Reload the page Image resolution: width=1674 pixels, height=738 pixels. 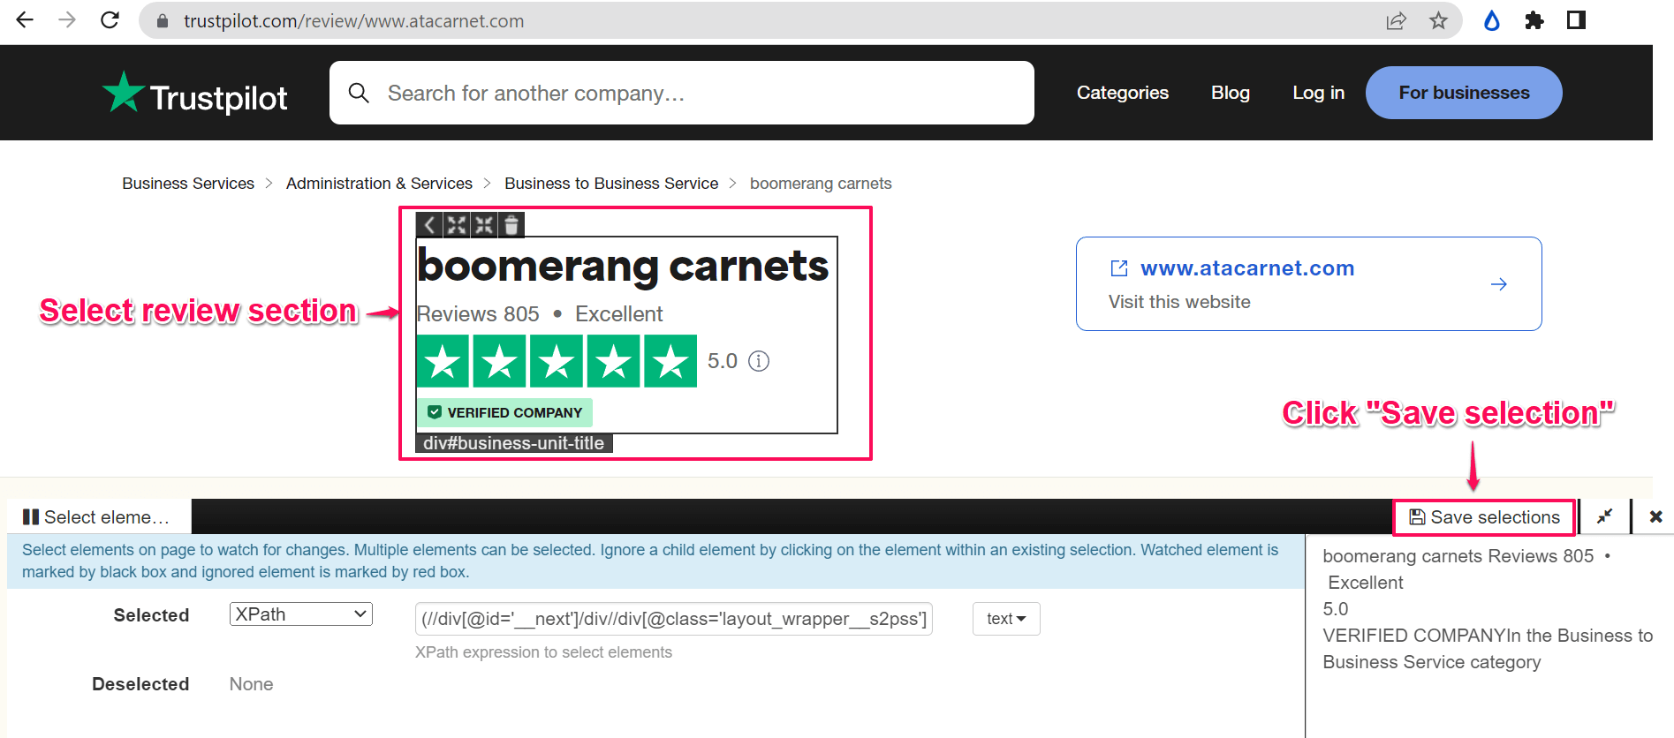click(110, 20)
